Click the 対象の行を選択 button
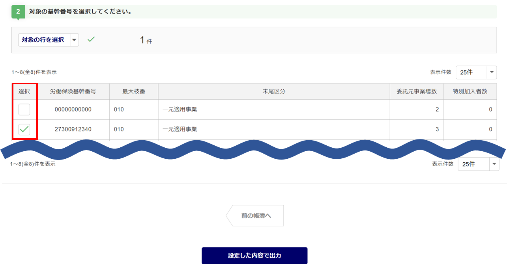507x271 pixels. click(x=43, y=40)
